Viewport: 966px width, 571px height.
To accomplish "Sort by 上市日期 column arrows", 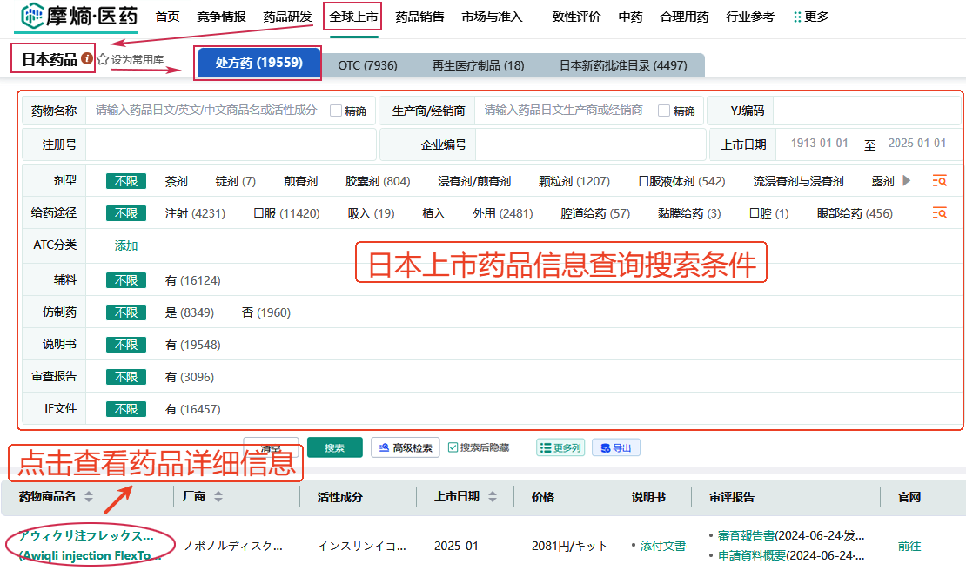I will pyautogui.click(x=493, y=497).
